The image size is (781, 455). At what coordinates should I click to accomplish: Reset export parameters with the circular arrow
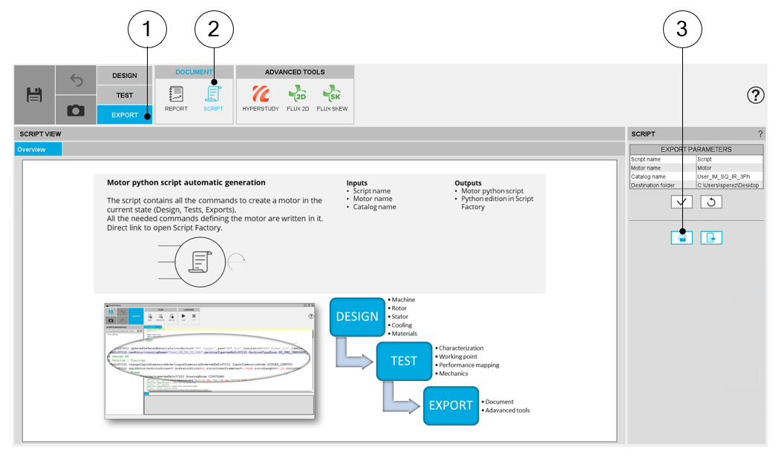click(711, 202)
